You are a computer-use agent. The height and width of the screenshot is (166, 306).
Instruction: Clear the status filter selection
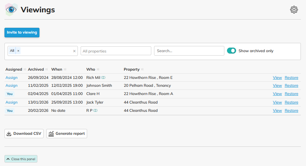click(74, 51)
